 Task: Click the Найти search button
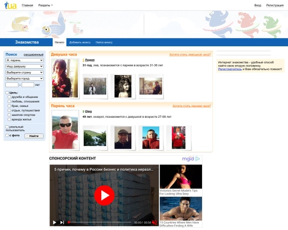34,136
